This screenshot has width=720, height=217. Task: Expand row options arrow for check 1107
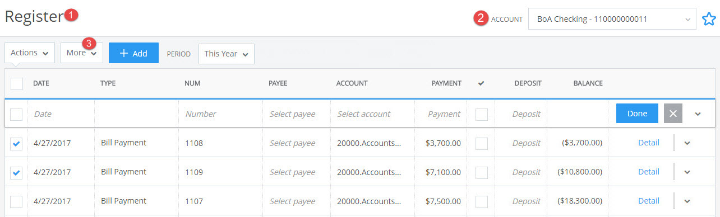(x=687, y=201)
